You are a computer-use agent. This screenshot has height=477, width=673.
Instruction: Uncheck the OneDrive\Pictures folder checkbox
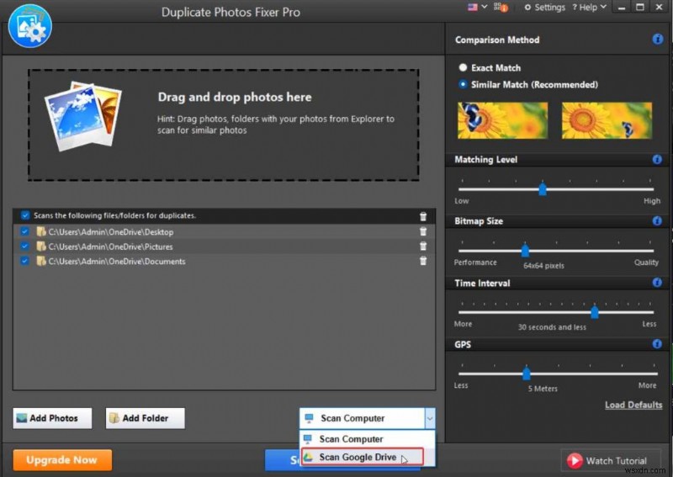25,246
